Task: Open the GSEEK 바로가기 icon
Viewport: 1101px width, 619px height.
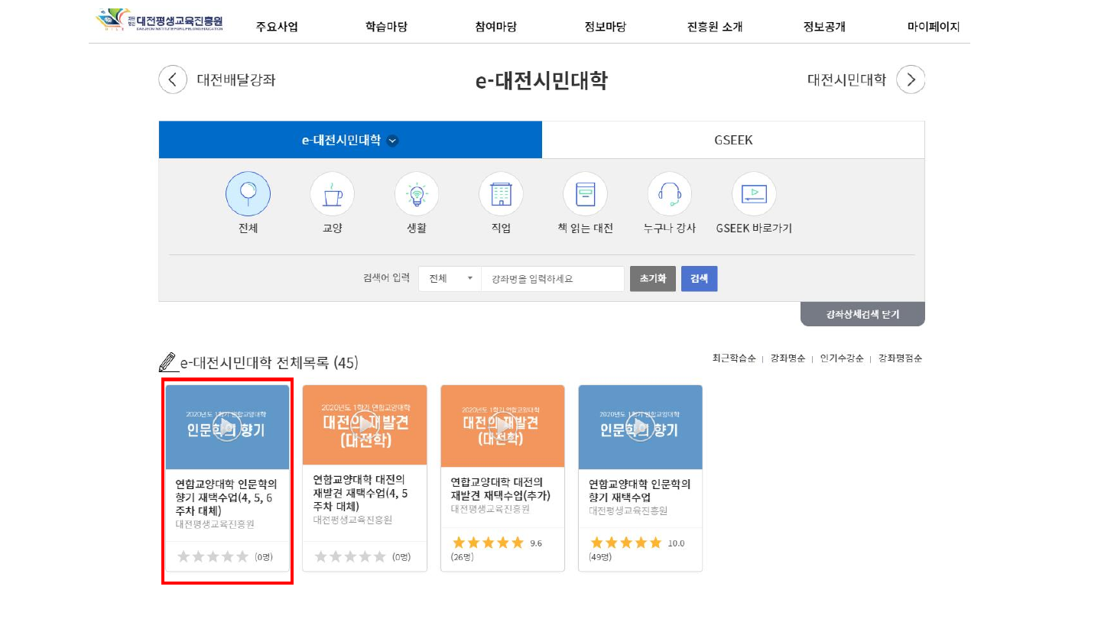Action: (754, 194)
